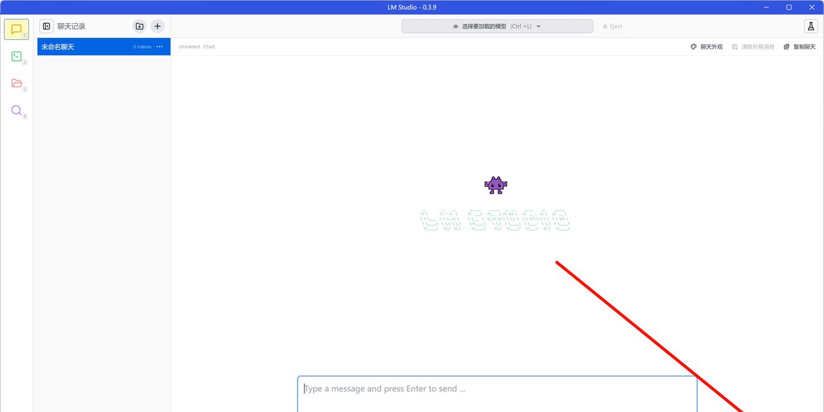Open the Chat view in sidebar
The image size is (824, 412).
pos(16,30)
